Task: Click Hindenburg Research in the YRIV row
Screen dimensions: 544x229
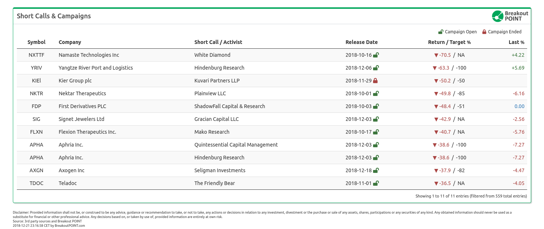Action: point(219,68)
